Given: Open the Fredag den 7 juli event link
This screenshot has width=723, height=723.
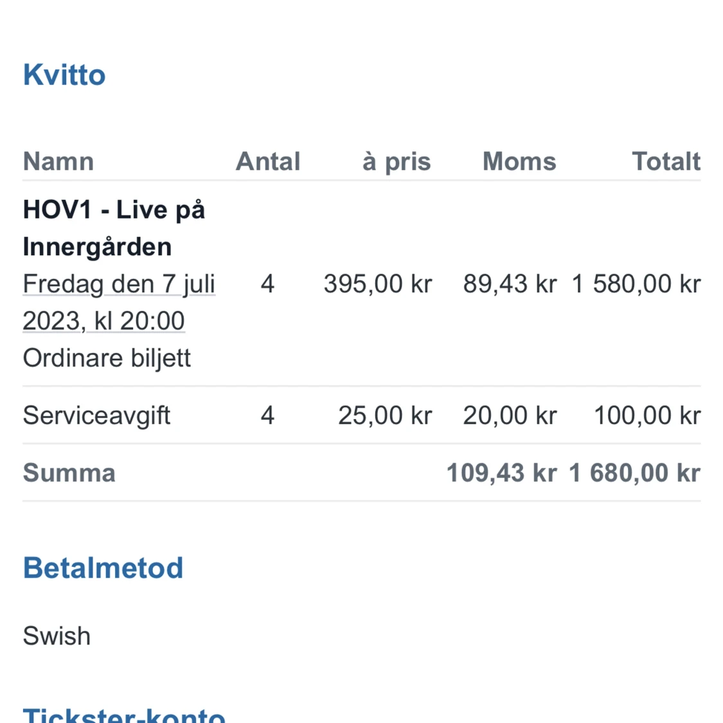Looking at the screenshot, I should (x=119, y=301).
